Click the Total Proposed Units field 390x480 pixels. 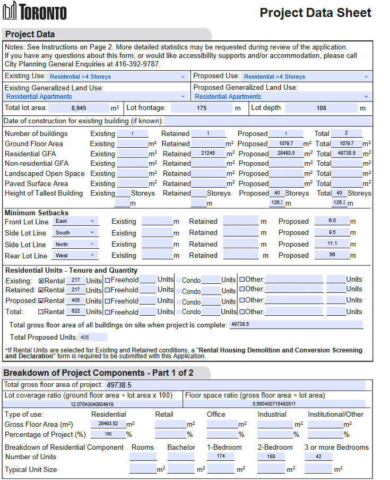click(x=92, y=338)
